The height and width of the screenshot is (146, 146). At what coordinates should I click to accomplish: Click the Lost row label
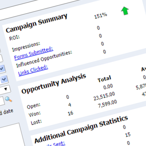click(36, 122)
